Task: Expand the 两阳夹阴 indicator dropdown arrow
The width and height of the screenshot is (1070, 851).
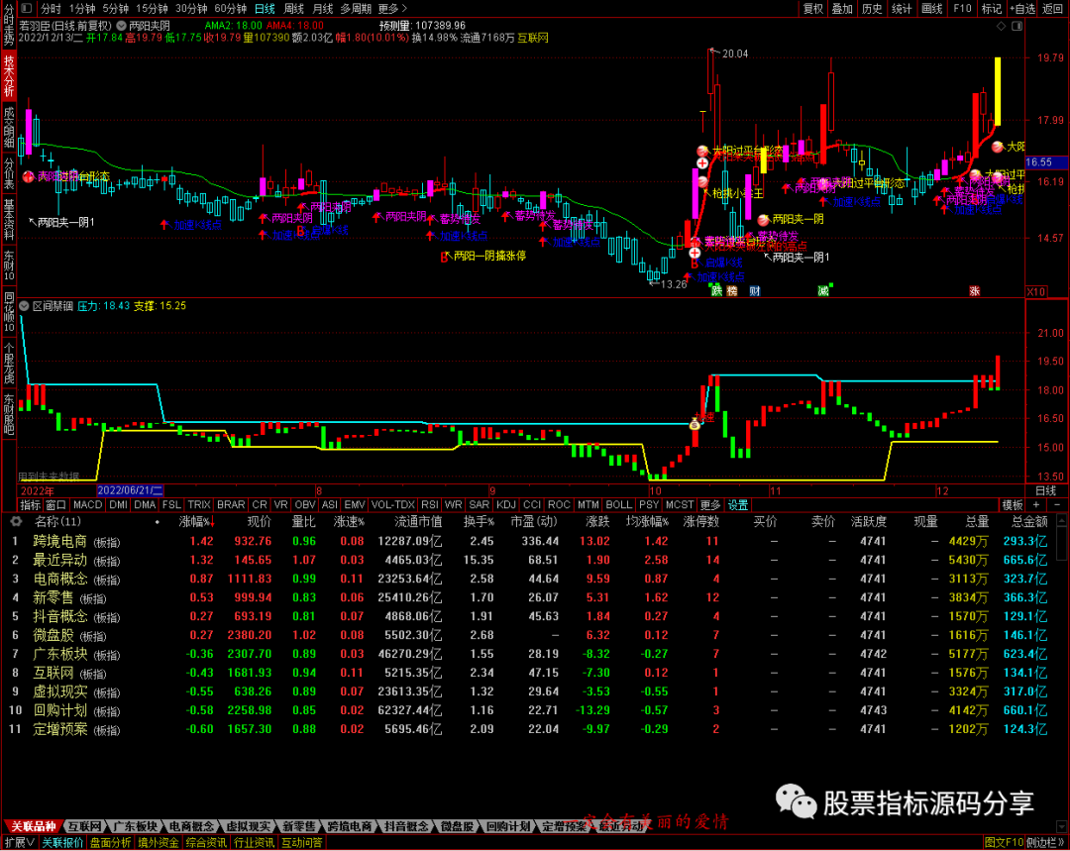Action: (122, 26)
